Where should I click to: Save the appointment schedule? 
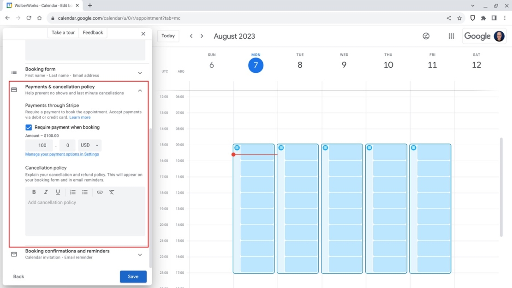(133, 276)
